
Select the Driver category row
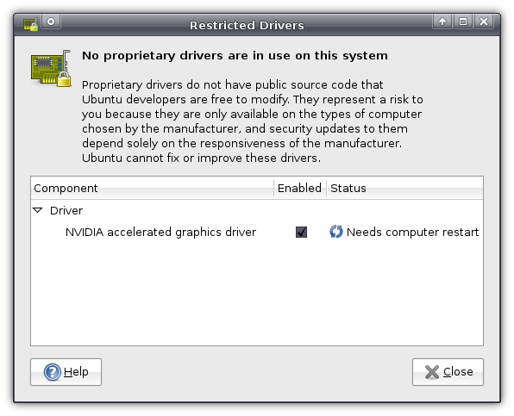click(257, 210)
